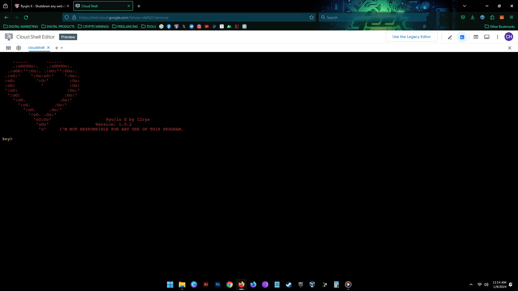Click the send key combination keyboard icon

click(8, 48)
